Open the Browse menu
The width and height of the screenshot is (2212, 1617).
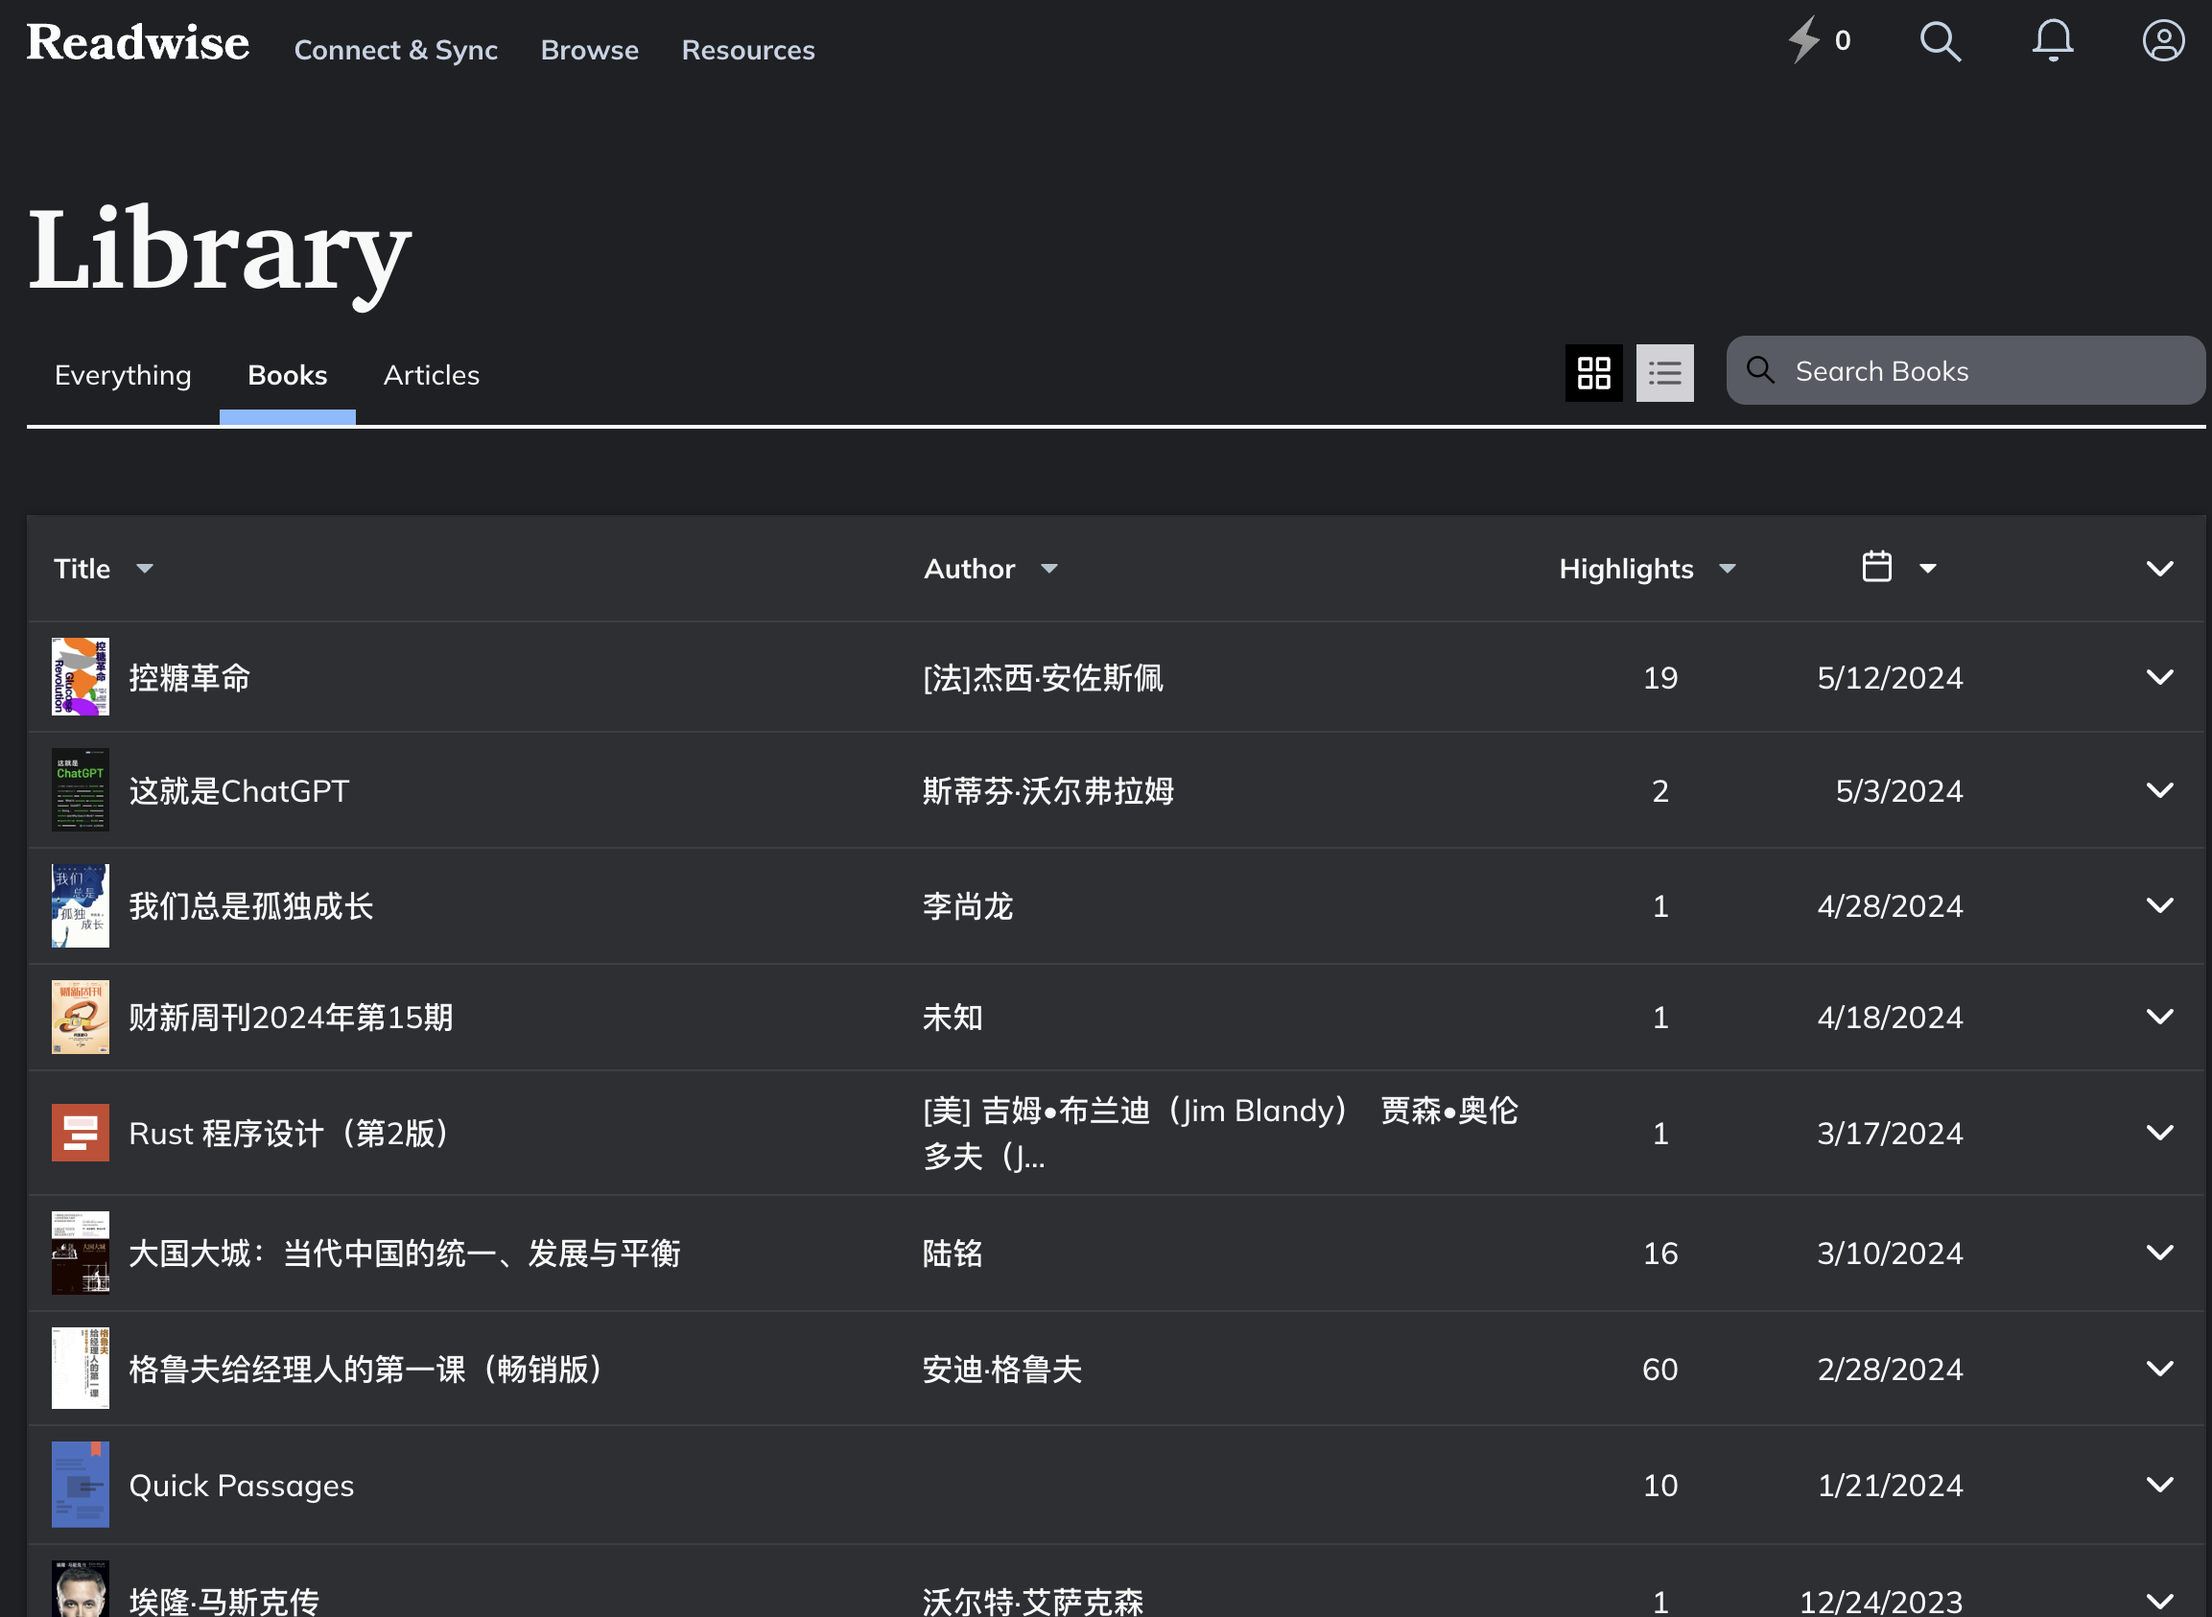[x=589, y=50]
